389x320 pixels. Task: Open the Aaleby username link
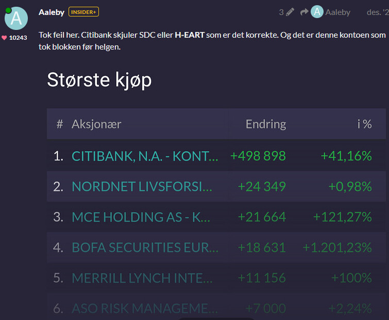(x=51, y=12)
